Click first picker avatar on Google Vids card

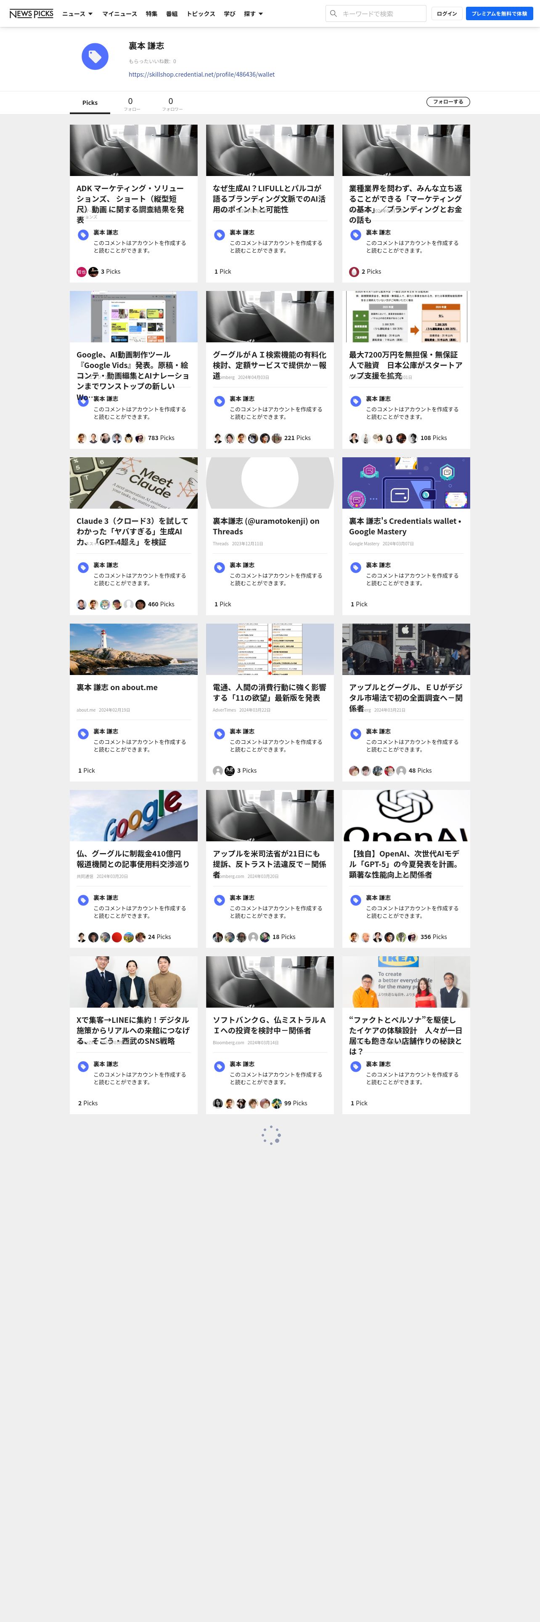pyautogui.click(x=81, y=438)
